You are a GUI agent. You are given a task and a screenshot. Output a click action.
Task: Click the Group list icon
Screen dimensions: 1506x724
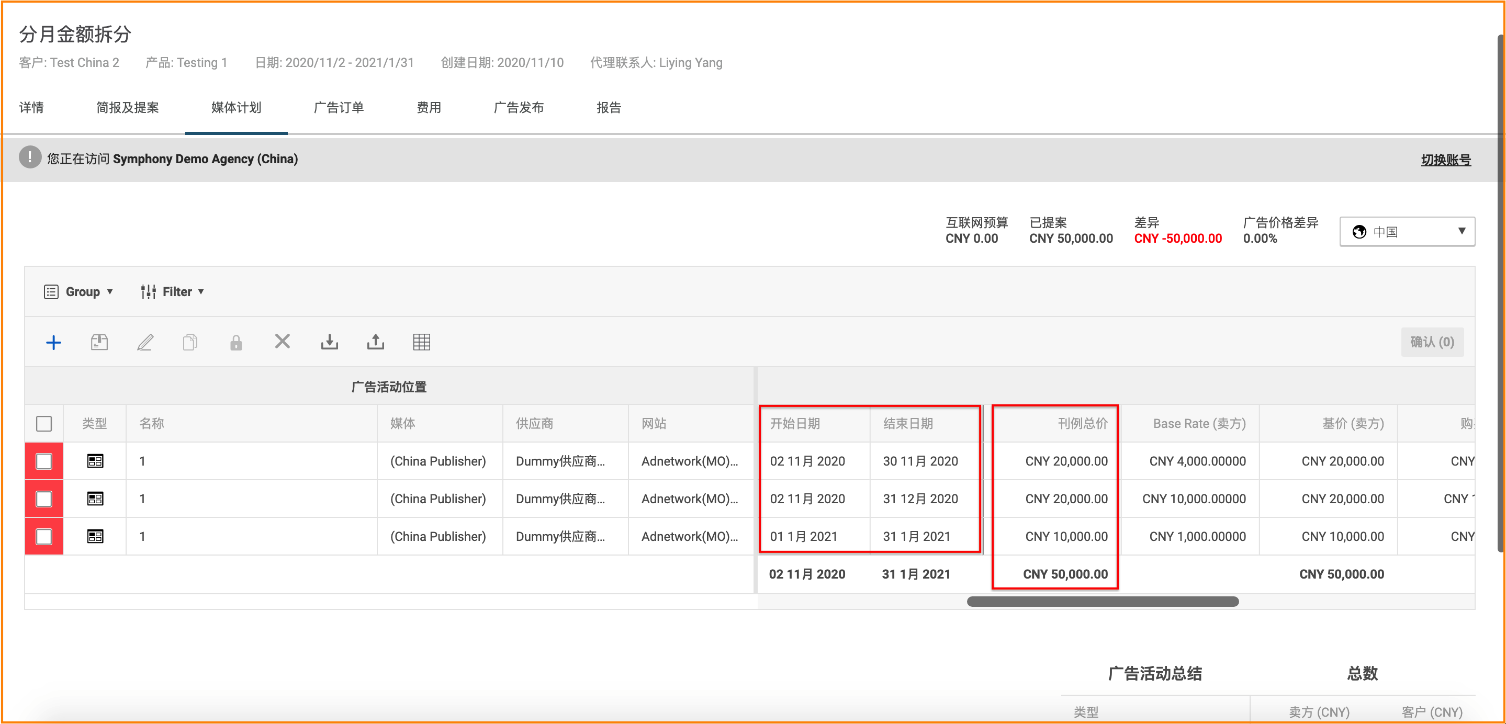(51, 291)
